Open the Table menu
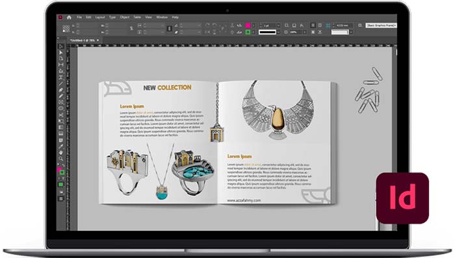The image size is (455, 258). [137, 18]
